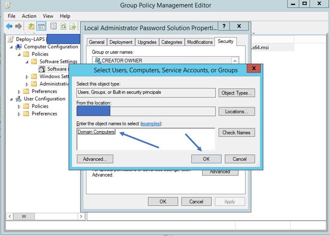Toggle the Show/Hide console tree icon
The width and height of the screenshot is (330, 236).
click(41, 27)
